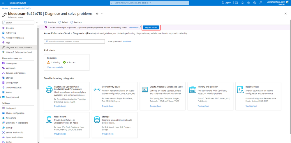Click the Ask Genie link near search
This screenshot has height=143, width=291.
(x=127, y=41)
